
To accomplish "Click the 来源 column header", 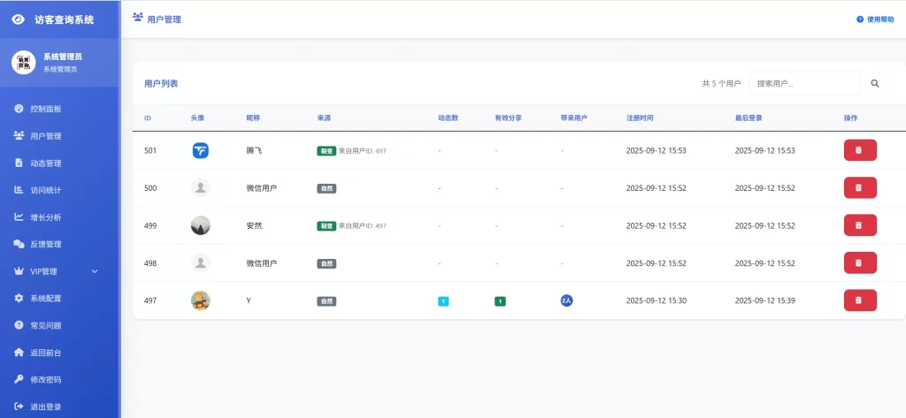I will click(x=324, y=118).
